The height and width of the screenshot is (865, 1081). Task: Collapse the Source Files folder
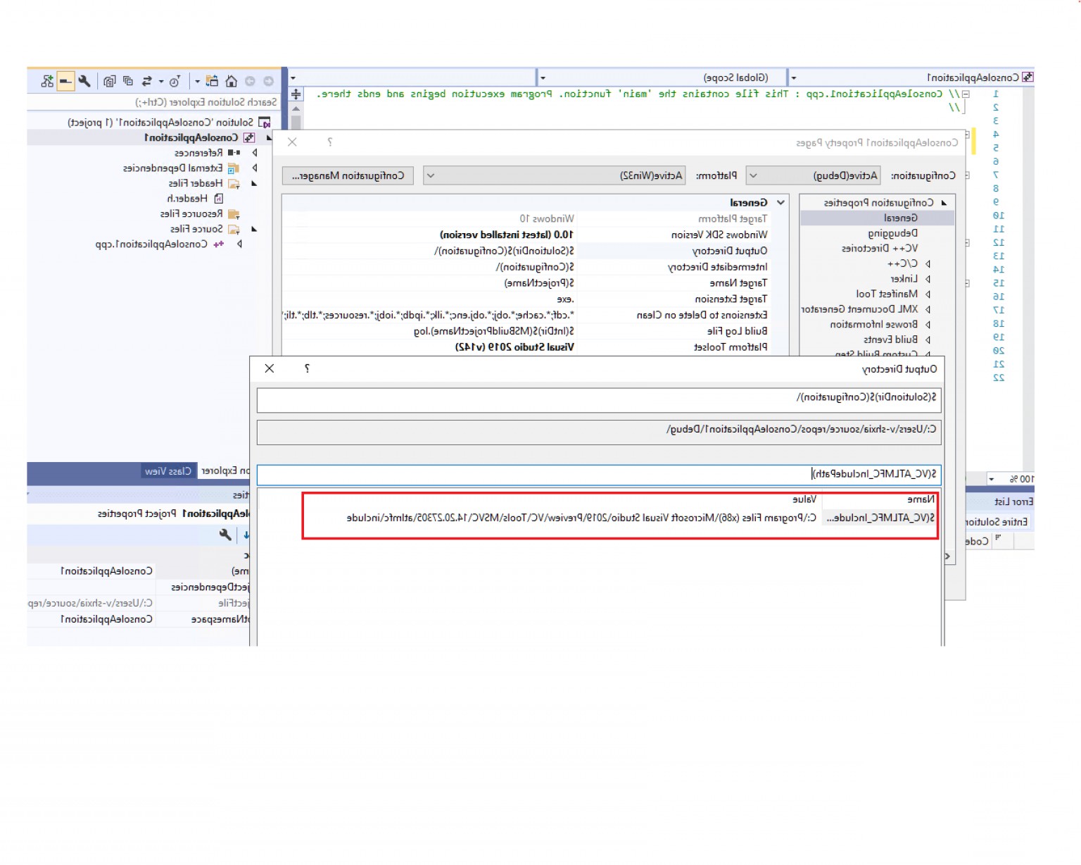(254, 230)
